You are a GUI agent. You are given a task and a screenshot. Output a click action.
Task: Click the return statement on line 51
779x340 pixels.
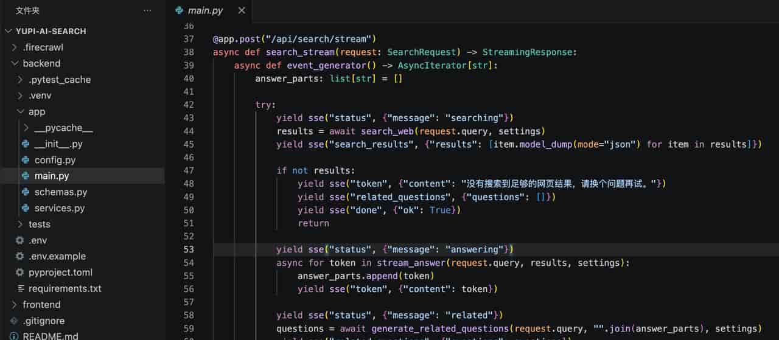[x=313, y=223]
